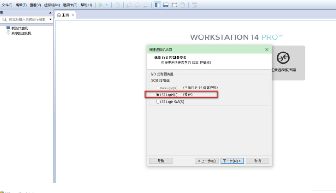The height and width of the screenshot is (193, 336).
Task: Click the SCSI 控制器: label
Action: (161, 80)
